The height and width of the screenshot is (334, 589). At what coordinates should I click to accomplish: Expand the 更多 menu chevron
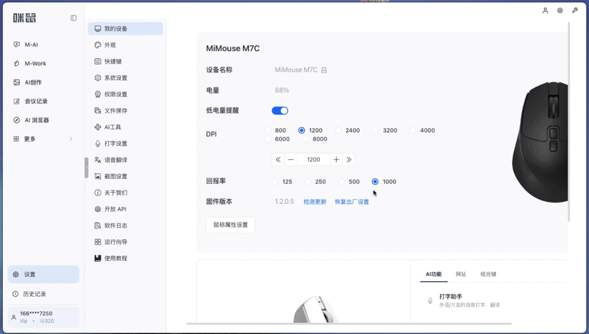(x=71, y=139)
